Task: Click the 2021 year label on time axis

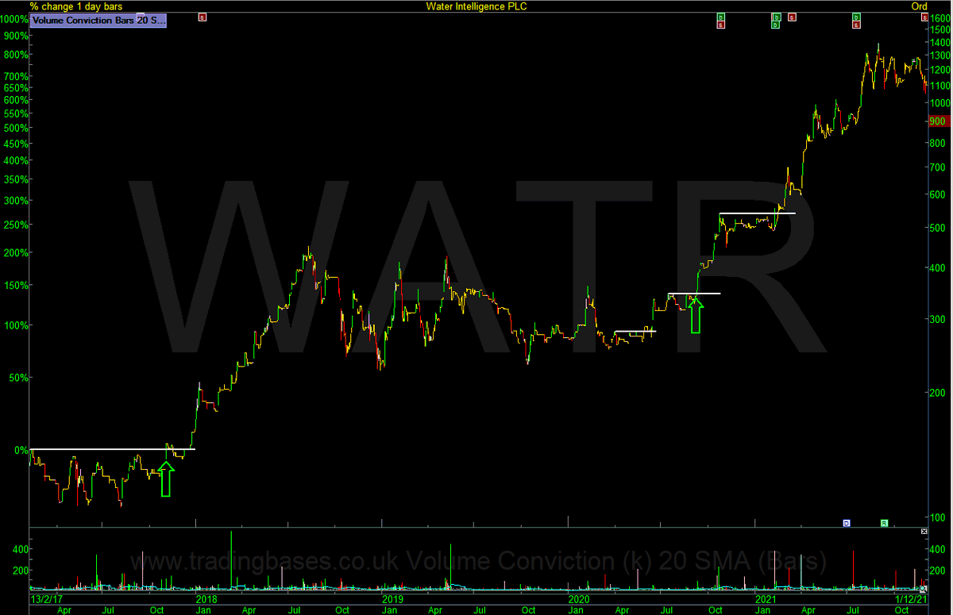Action: (x=765, y=598)
